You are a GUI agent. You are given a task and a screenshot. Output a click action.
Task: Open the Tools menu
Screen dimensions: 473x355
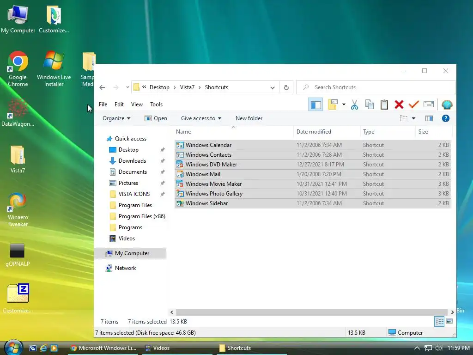pos(156,104)
